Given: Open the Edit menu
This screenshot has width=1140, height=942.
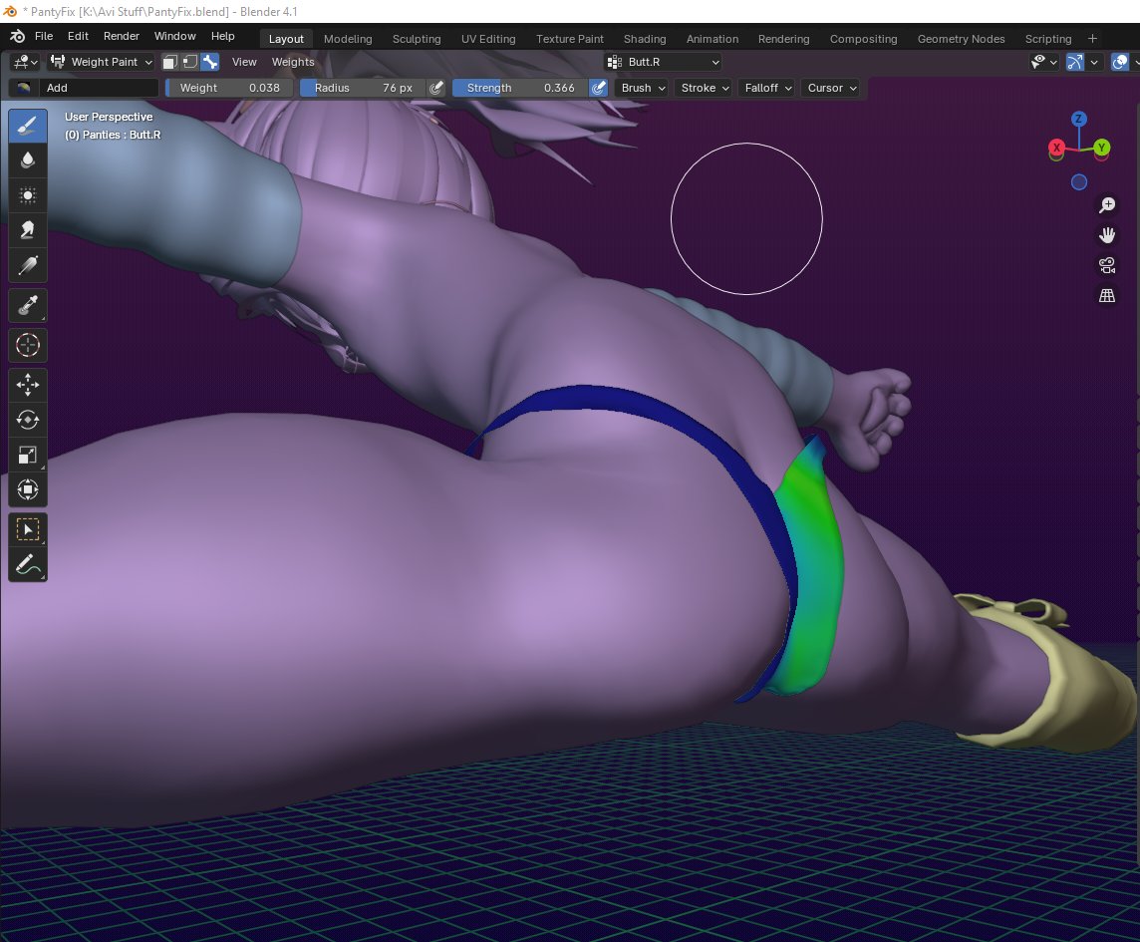Looking at the screenshot, I should (x=78, y=36).
